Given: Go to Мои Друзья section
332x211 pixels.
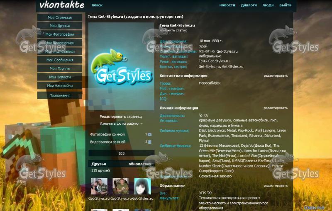Looking at the screenshot, I should tap(60, 26).
